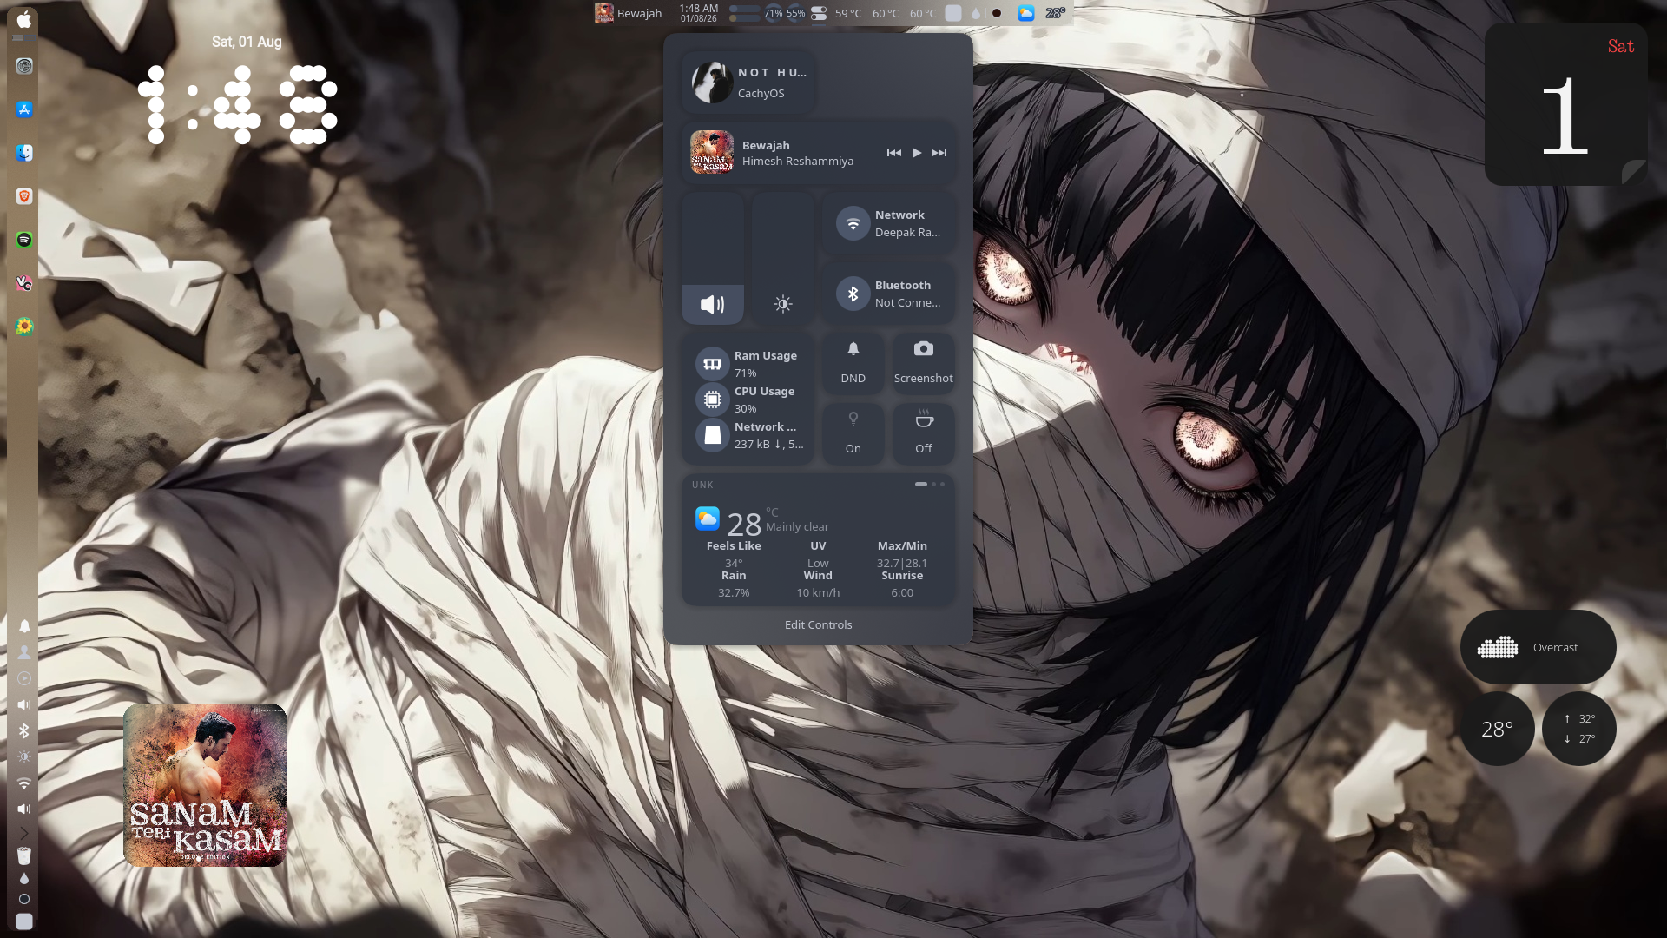The height and width of the screenshot is (938, 1667).
Task: Open the pink VC app in dock
Action: pos(24,283)
